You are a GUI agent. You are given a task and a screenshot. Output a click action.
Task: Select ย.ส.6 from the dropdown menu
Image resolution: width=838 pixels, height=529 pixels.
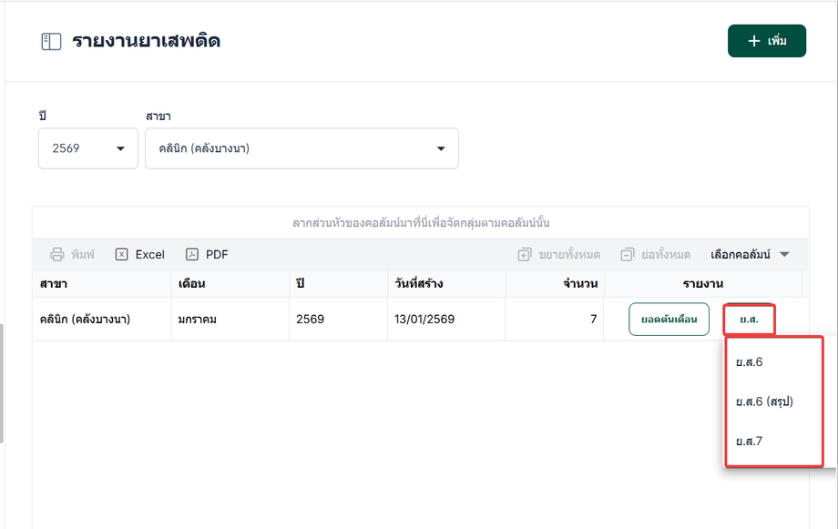750,362
